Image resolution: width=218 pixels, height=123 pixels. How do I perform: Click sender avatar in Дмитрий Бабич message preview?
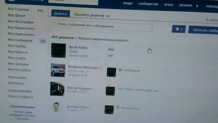[x=109, y=110]
